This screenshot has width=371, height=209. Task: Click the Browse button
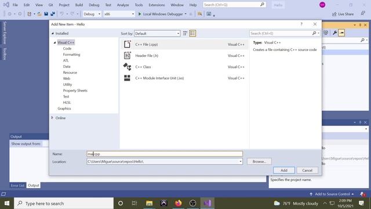[x=259, y=161]
